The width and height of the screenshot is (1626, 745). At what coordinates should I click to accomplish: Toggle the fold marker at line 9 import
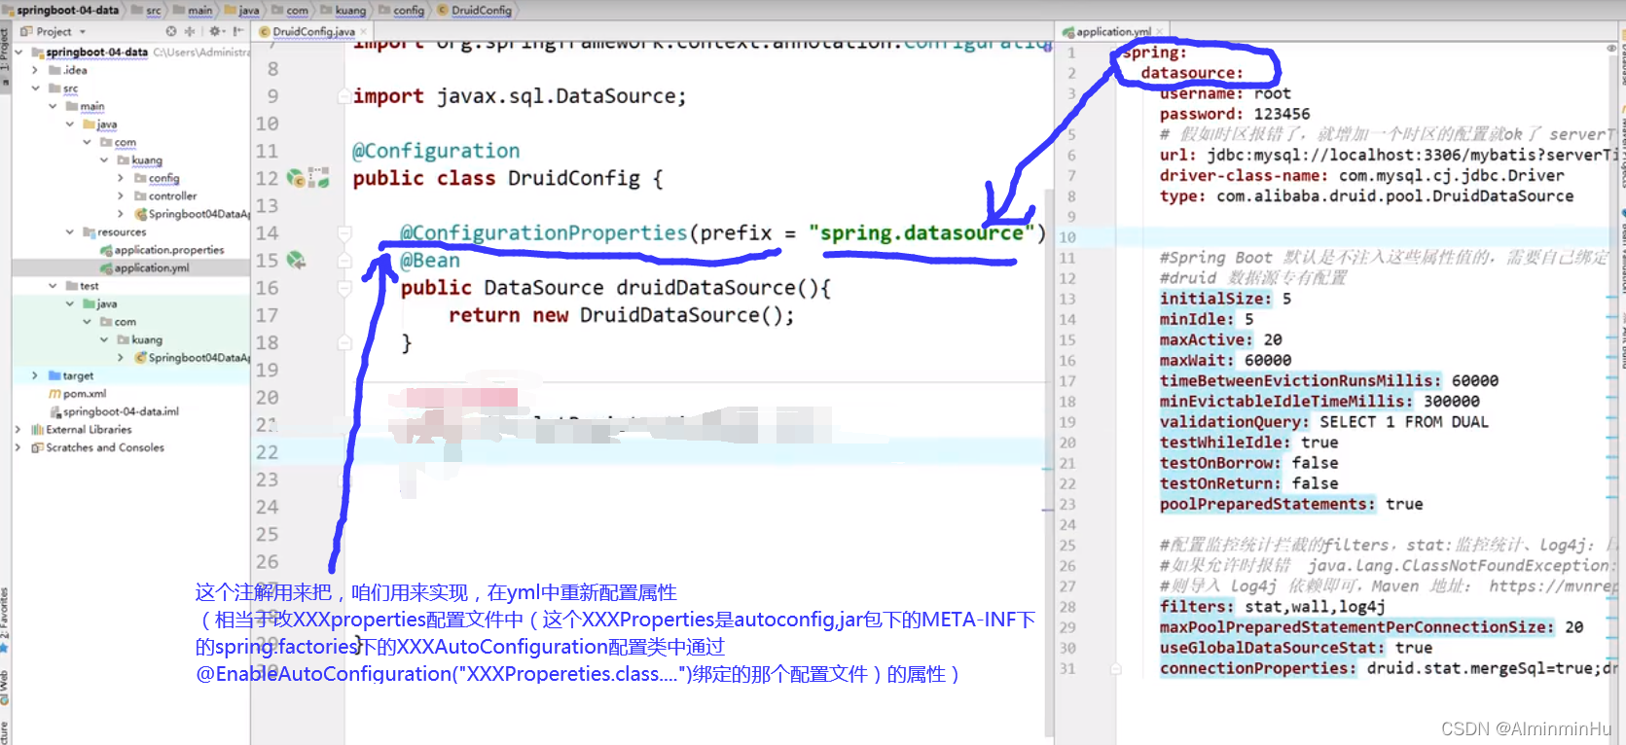pos(343,96)
